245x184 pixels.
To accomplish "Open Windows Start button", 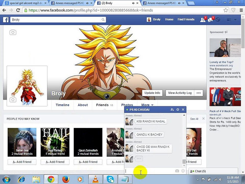I will (6, 179).
